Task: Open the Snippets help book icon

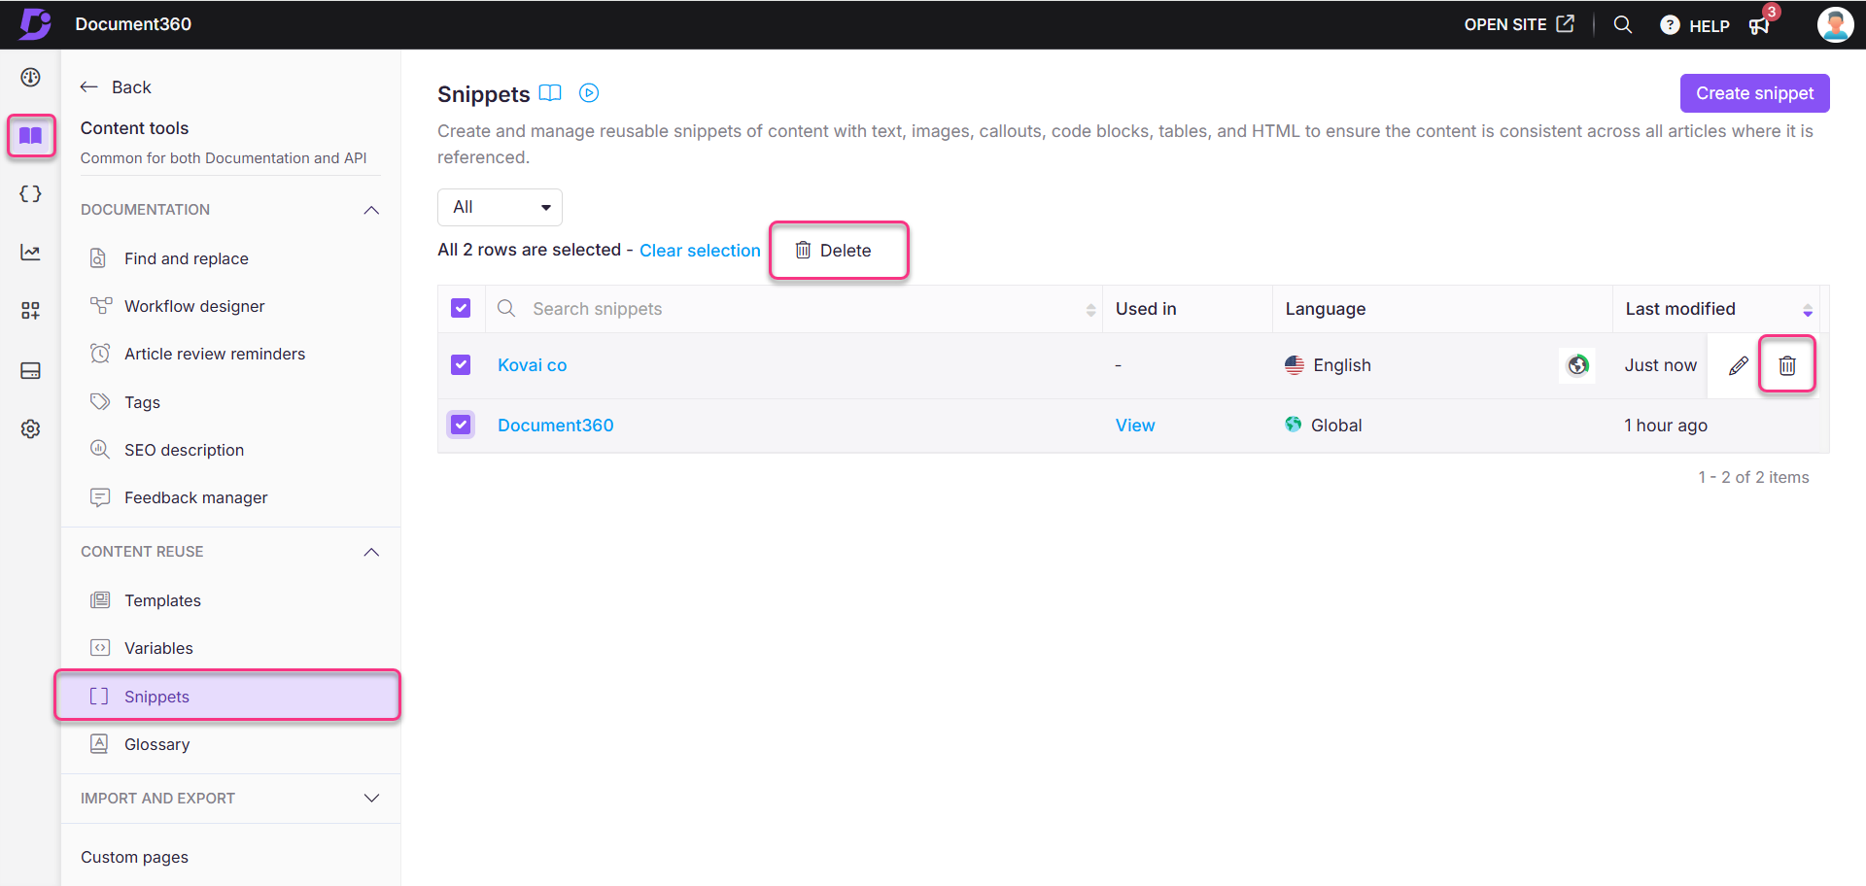Action: tap(550, 93)
